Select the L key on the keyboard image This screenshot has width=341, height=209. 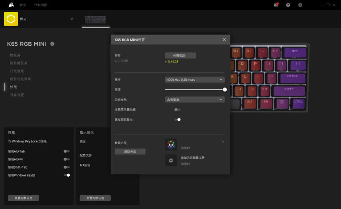(x=245, y=79)
